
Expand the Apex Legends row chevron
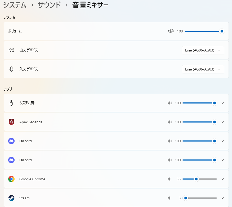pos(222,122)
